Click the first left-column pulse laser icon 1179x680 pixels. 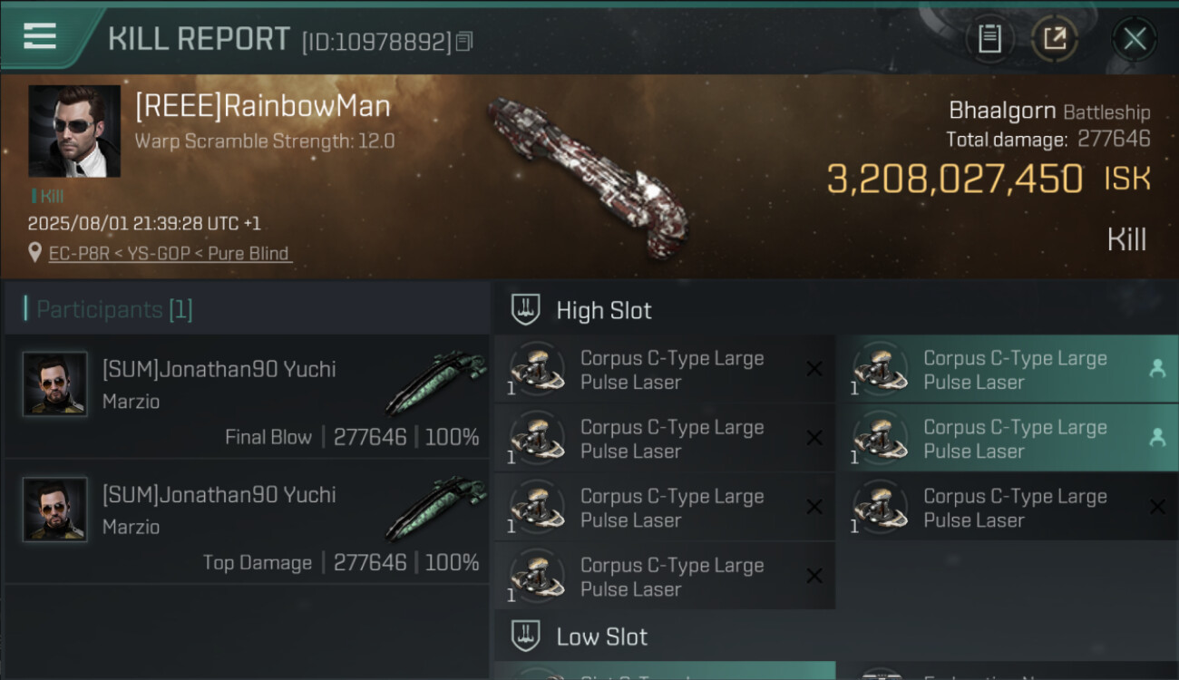click(537, 369)
